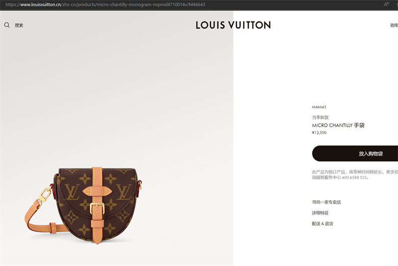Viewport: 398px width, 266px height.
Task: Open 寻找一家专卖店 store finder
Action: pos(326,202)
